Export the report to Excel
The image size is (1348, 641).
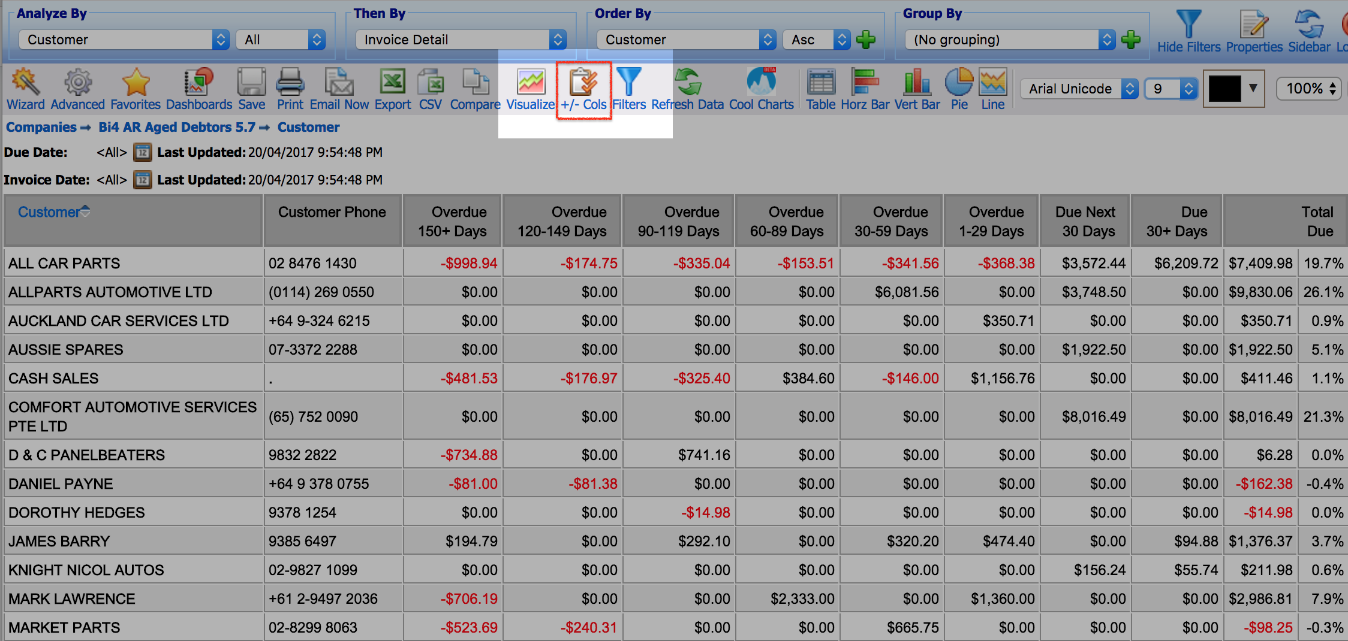pyautogui.click(x=393, y=90)
